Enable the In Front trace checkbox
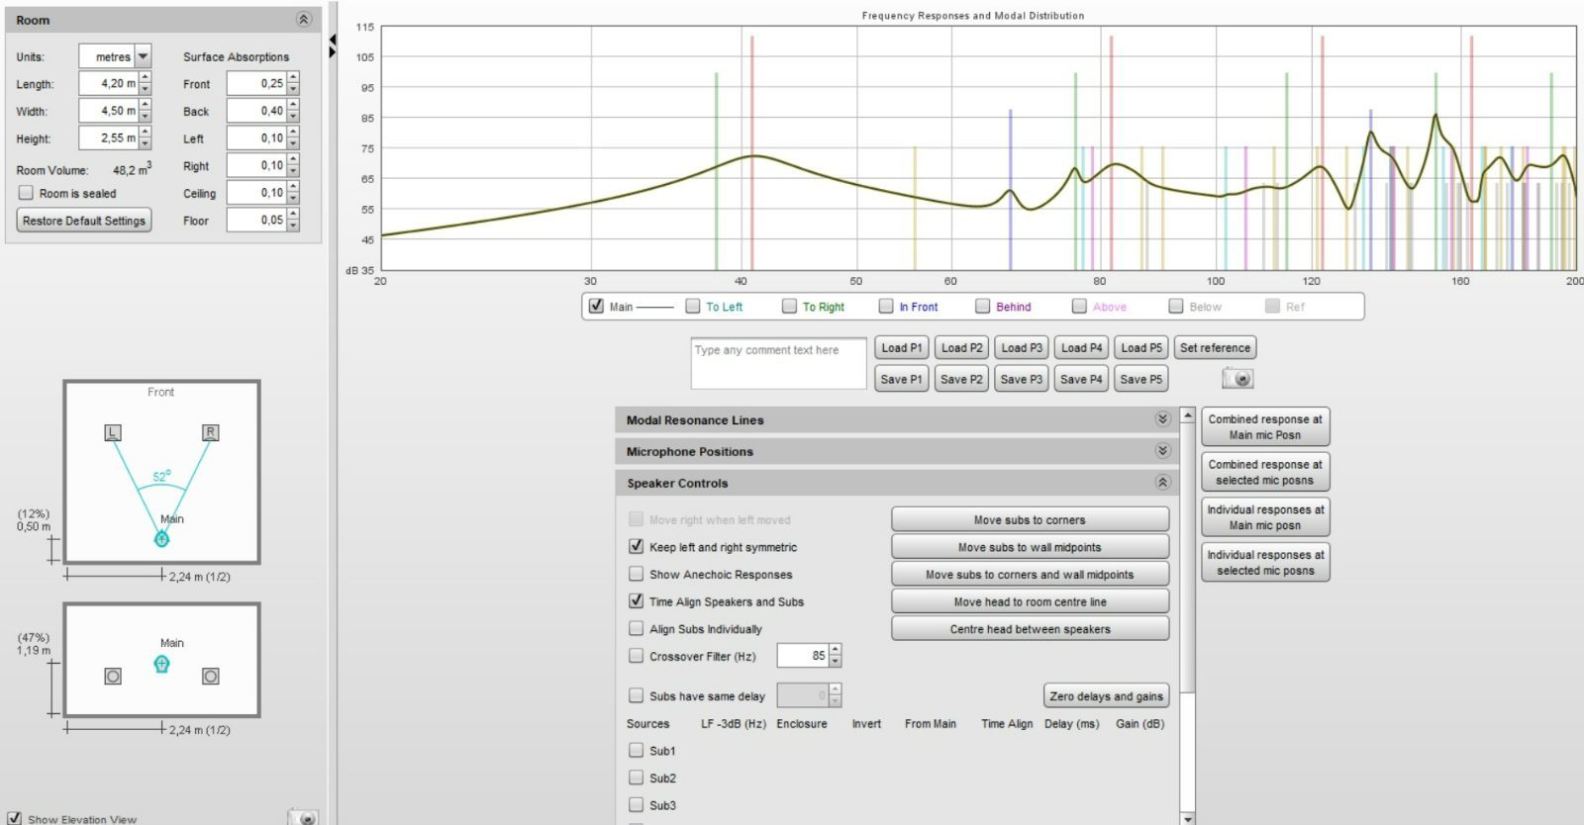 click(x=886, y=306)
